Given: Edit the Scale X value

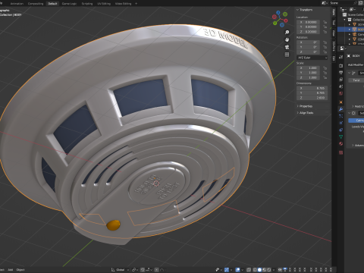Looking at the screenshot, I should point(309,68).
